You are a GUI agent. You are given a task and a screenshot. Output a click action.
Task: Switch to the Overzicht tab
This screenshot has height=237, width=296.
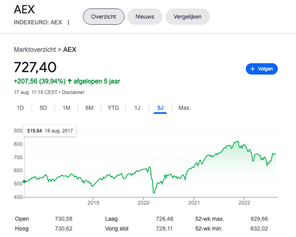[104, 17]
